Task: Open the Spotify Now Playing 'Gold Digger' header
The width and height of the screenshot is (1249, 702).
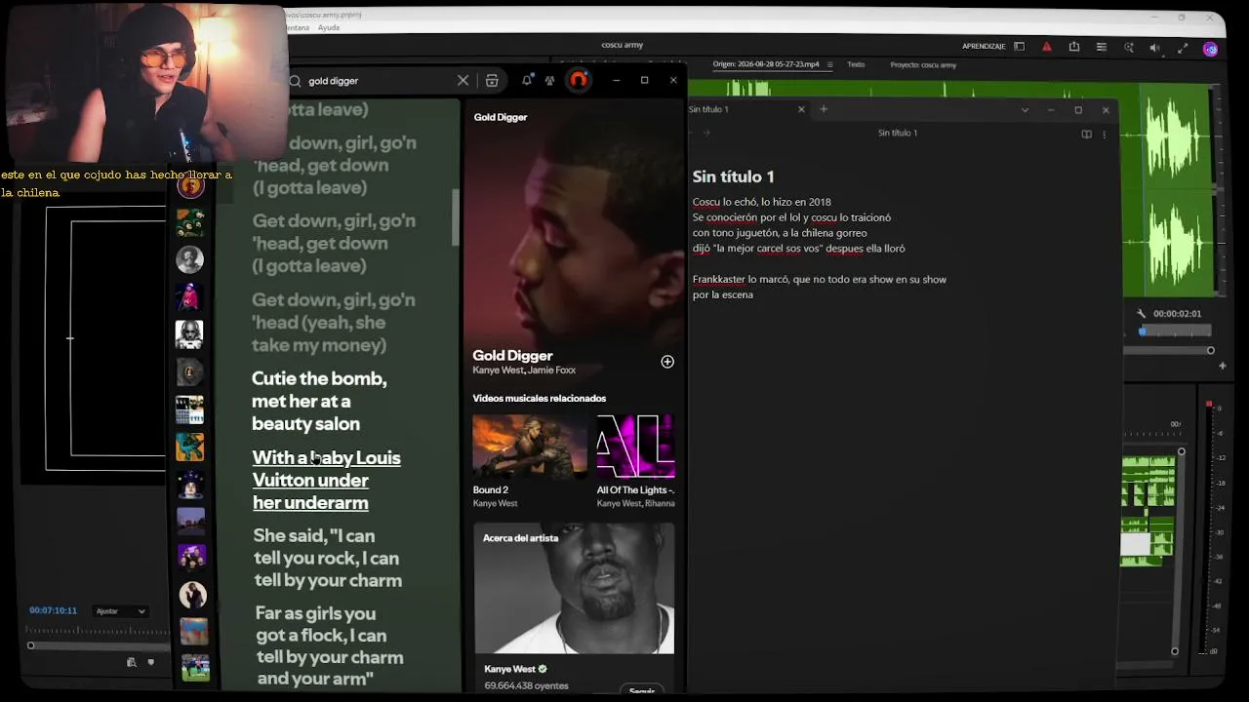Action: coord(501,117)
